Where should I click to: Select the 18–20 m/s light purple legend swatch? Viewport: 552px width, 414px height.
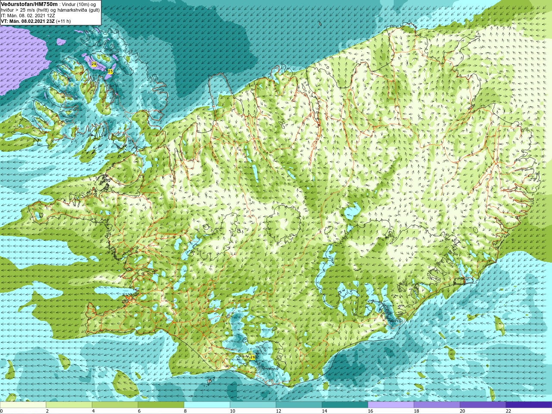(436, 405)
